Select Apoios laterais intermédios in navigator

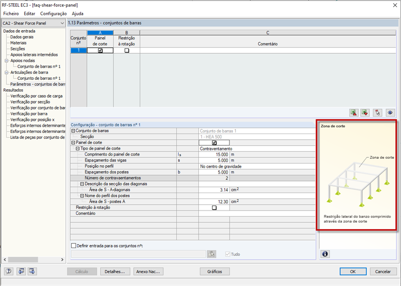[x=34, y=54]
